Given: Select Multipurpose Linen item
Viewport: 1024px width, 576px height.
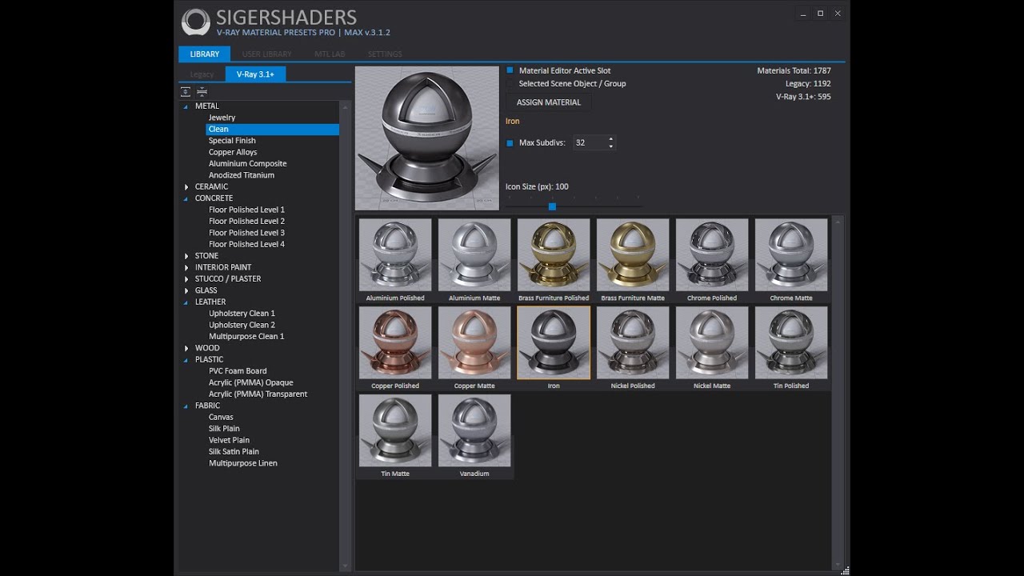Looking at the screenshot, I should pyautogui.click(x=243, y=463).
